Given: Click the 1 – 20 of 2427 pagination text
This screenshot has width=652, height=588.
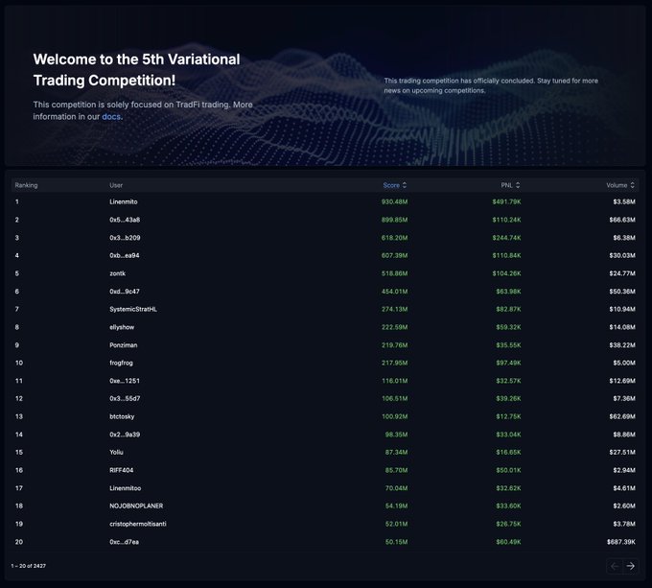Looking at the screenshot, I should click(x=28, y=566).
